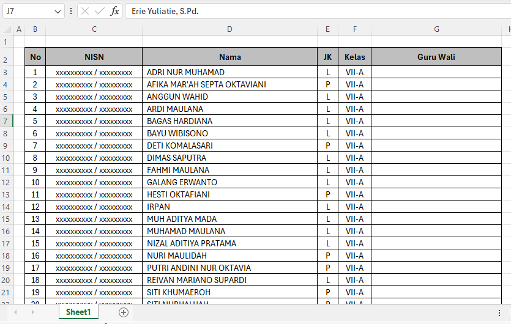Select column D header

tap(229, 29)
